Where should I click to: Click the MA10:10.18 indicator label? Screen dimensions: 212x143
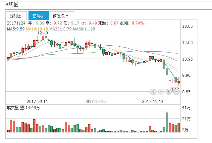37,29
